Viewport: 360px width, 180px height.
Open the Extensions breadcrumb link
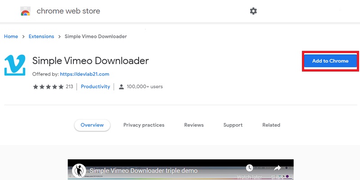[x=41, y=36]
